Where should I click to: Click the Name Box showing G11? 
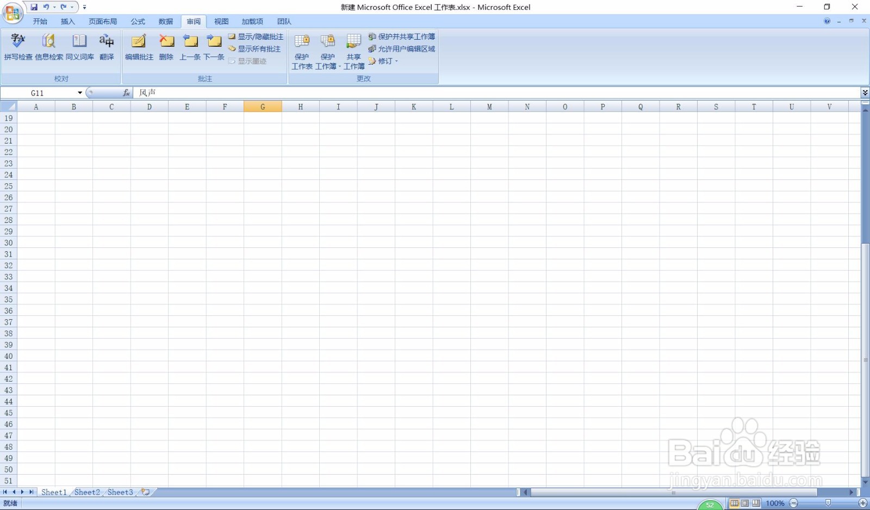pyautogui.click(x=38, y=93)
